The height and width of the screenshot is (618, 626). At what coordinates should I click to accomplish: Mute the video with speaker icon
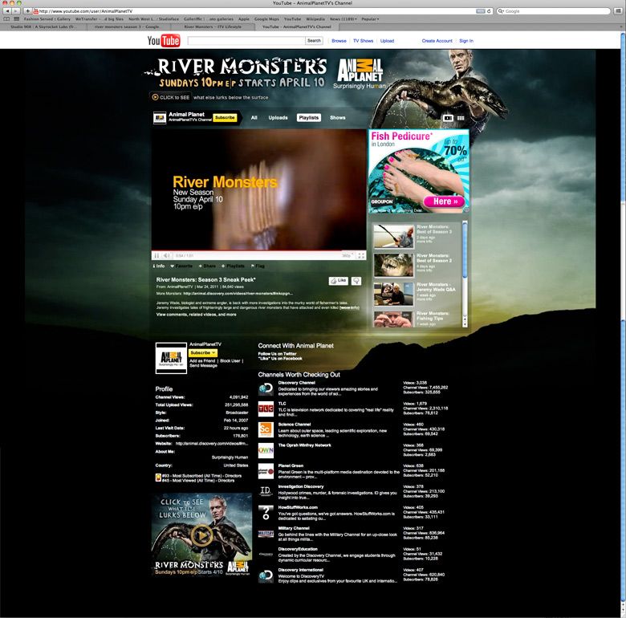(x=166, y=255)
